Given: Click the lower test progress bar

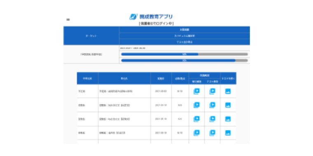Looking at the screenshot, I should click(185, 60).
